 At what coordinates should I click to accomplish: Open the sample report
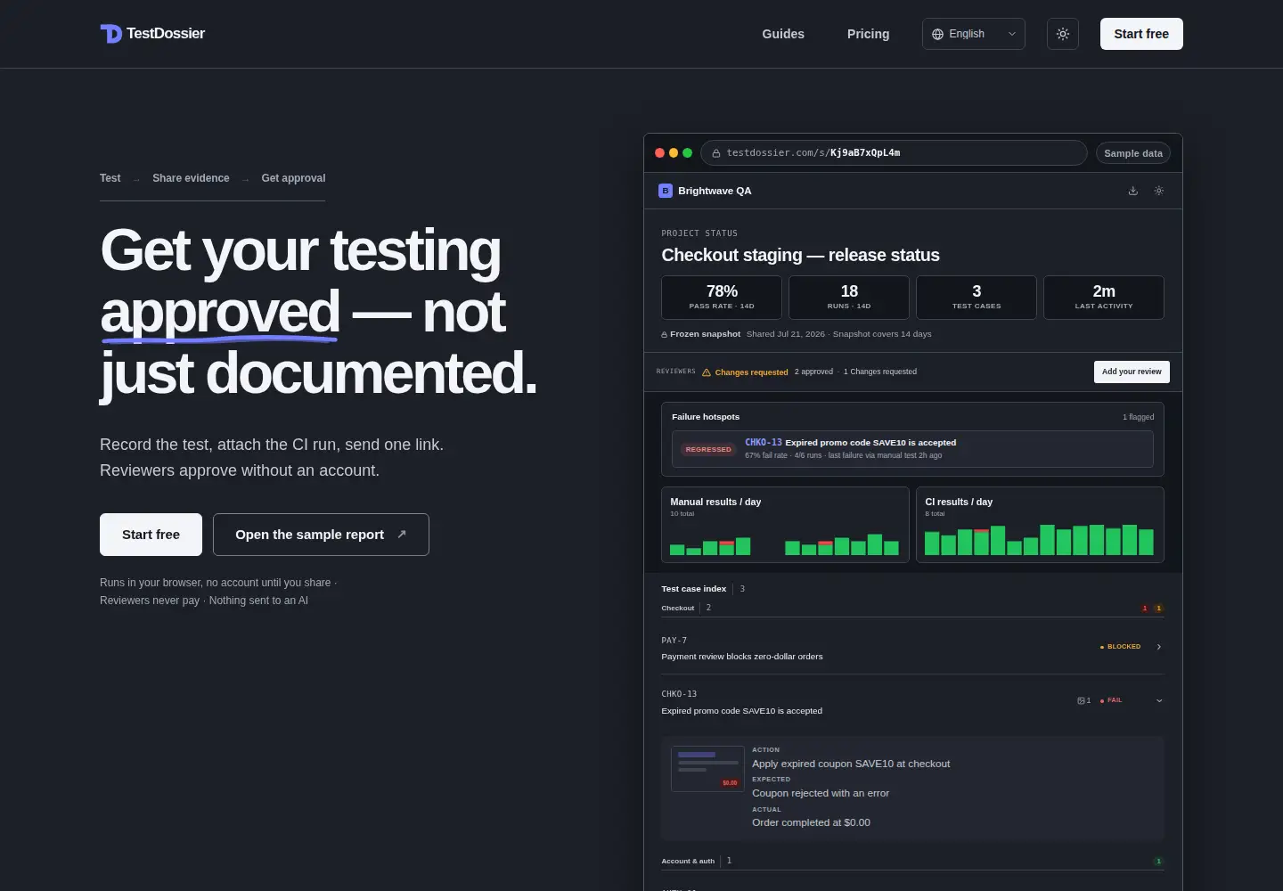point(321,535)
